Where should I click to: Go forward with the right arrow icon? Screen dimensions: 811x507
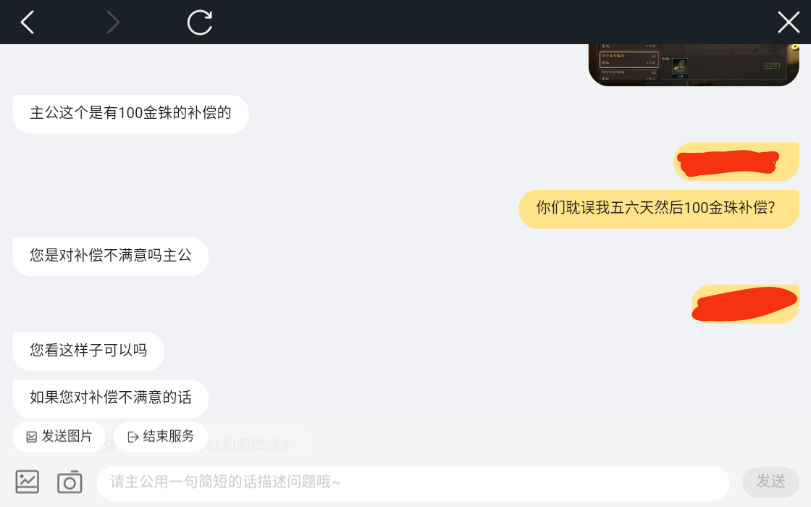113,22
